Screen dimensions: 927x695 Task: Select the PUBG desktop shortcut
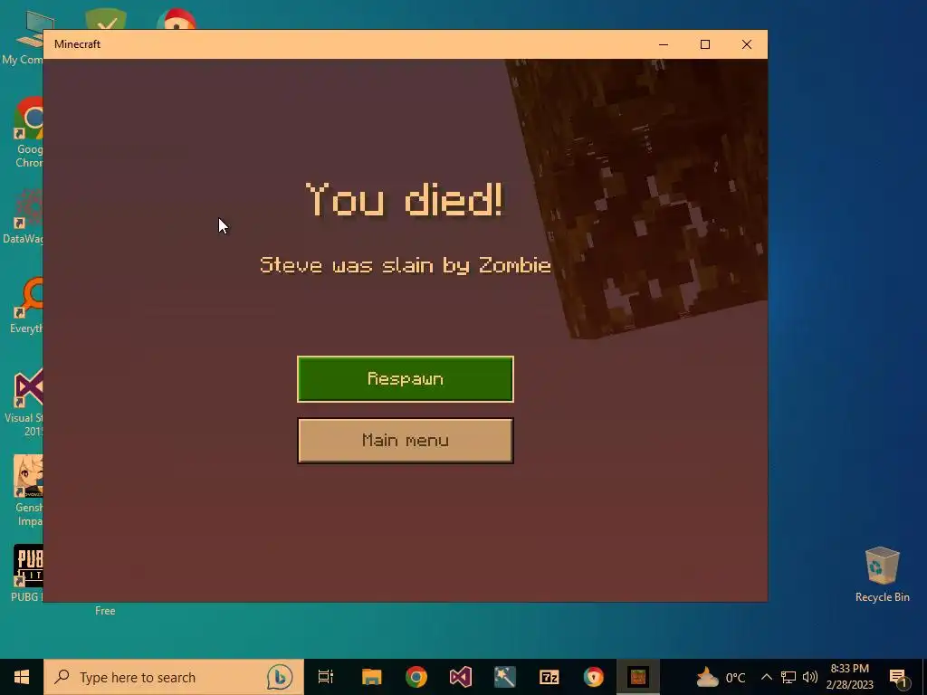[27, 573]
